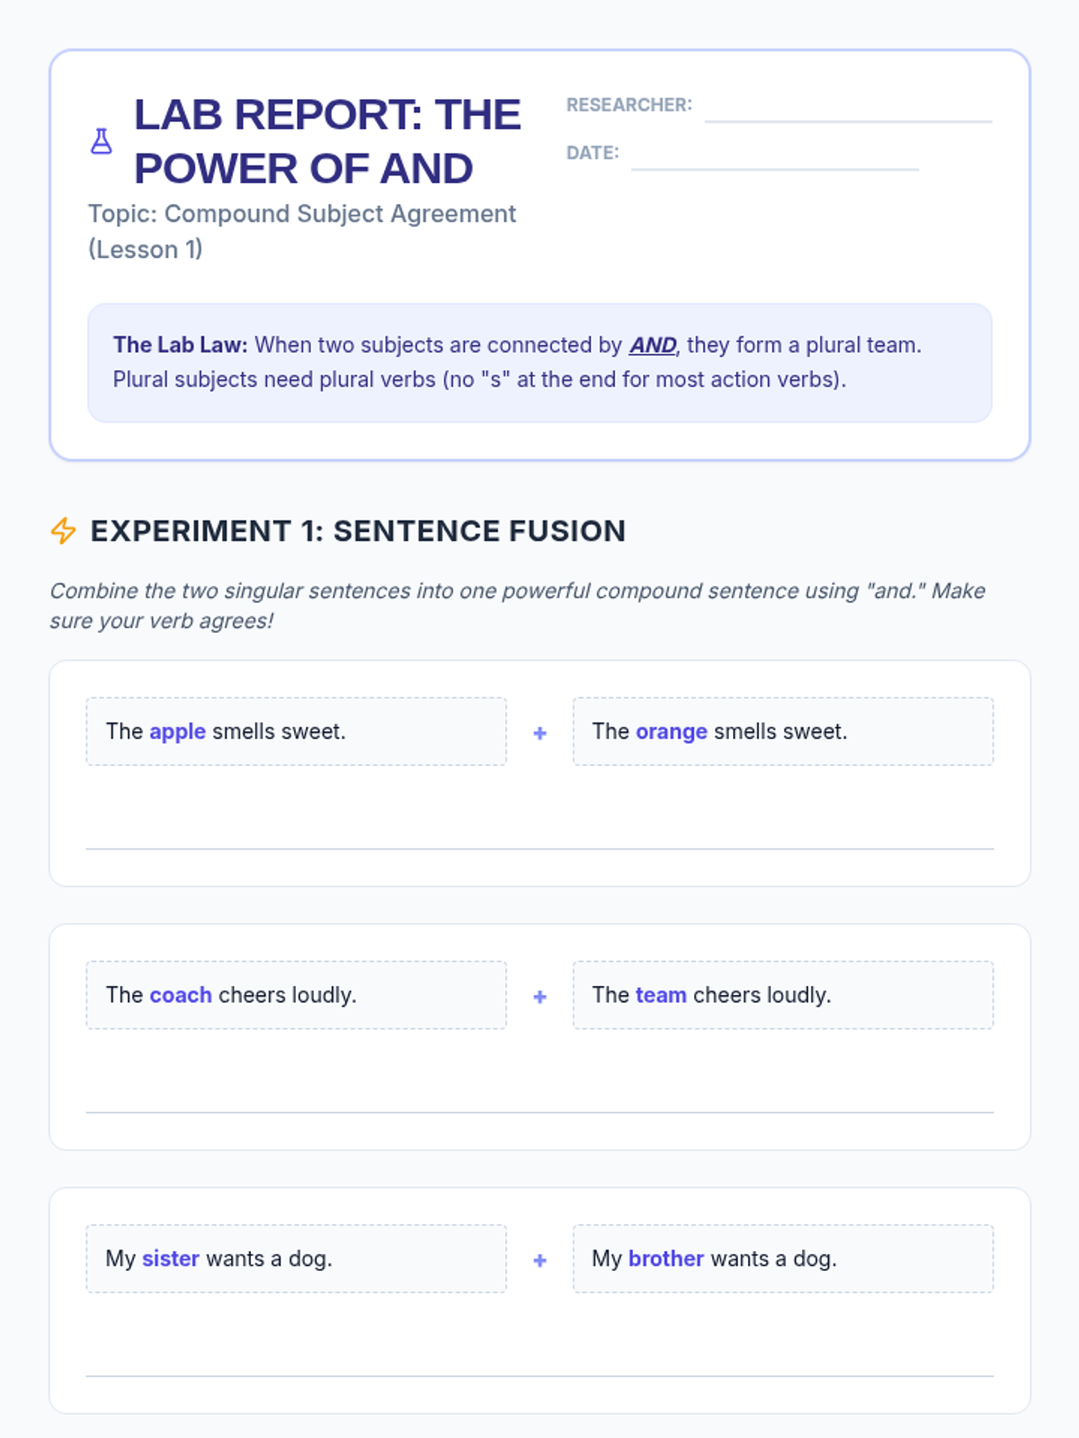Click the plus icon between apple and orange
1079x1438 pixels.
click(539, 733)
